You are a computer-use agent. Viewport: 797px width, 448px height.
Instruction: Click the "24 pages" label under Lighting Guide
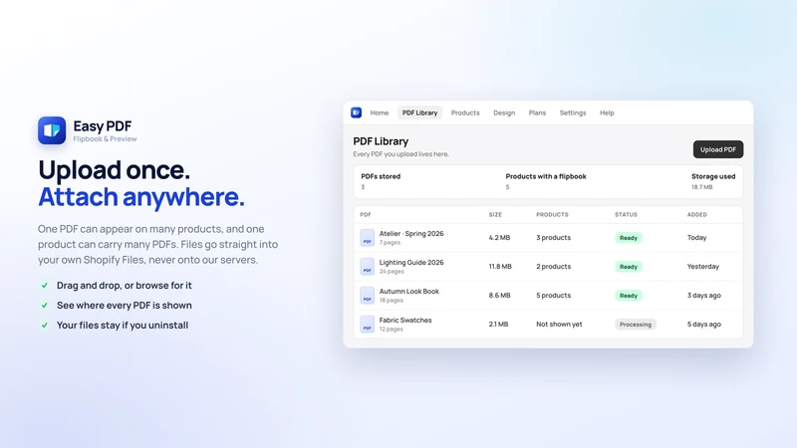pyautogui.click(x=392, y=272)
